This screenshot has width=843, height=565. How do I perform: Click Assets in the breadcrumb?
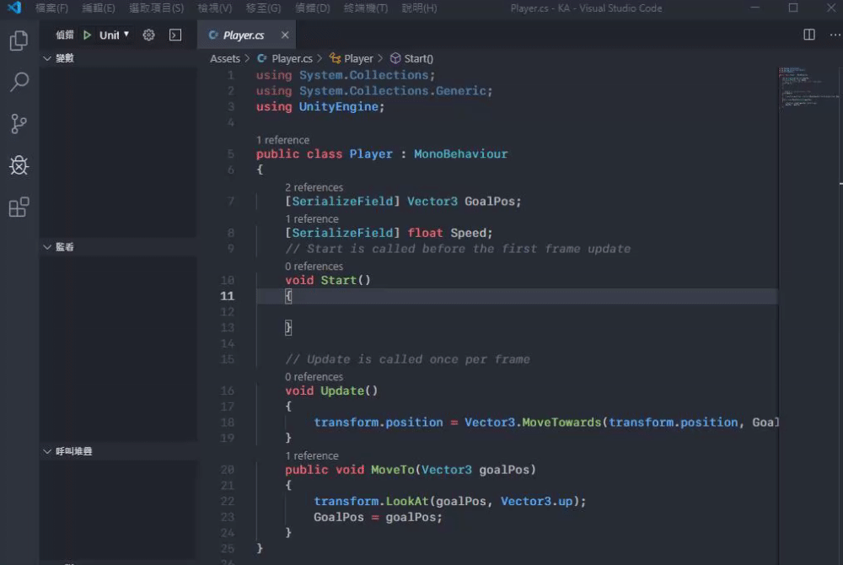point(225,58)
